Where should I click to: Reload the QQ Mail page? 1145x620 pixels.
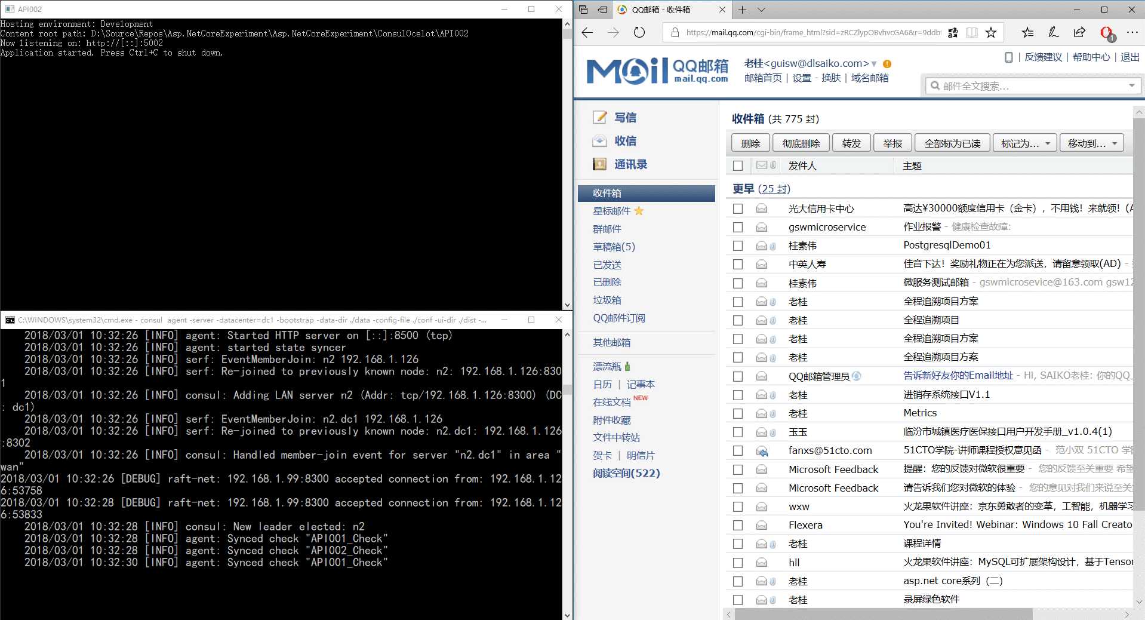tap(639, 32)
